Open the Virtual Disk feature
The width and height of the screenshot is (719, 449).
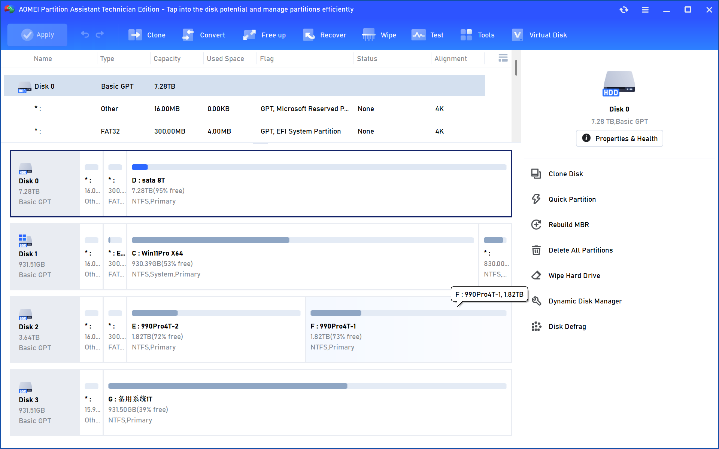tap(539, 35)
